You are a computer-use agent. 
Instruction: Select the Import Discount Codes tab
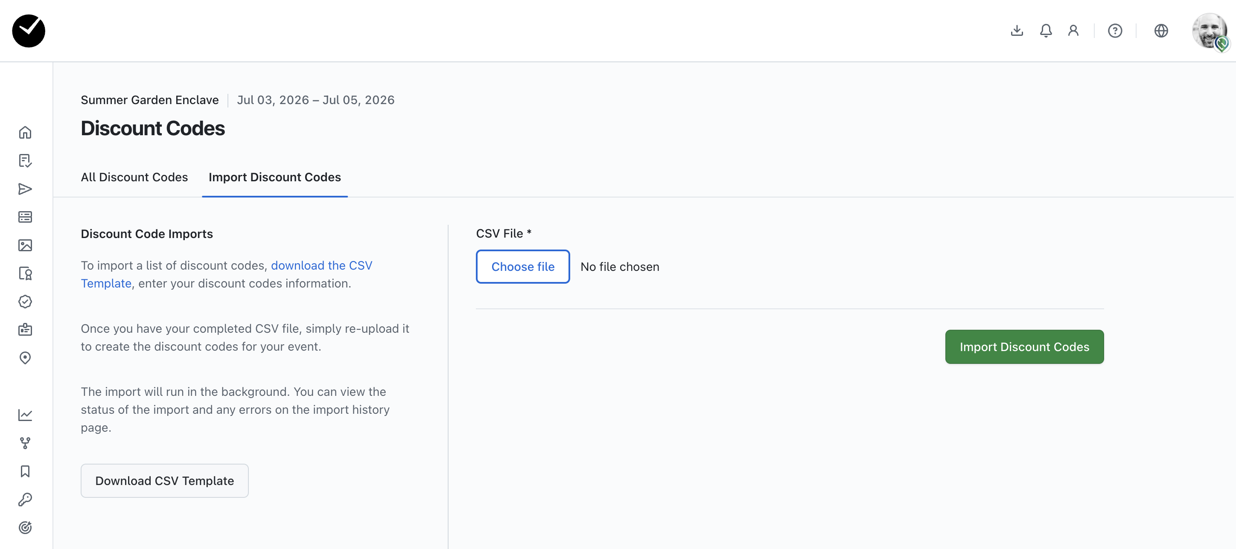pyautogui.click(x=274, y=177)
